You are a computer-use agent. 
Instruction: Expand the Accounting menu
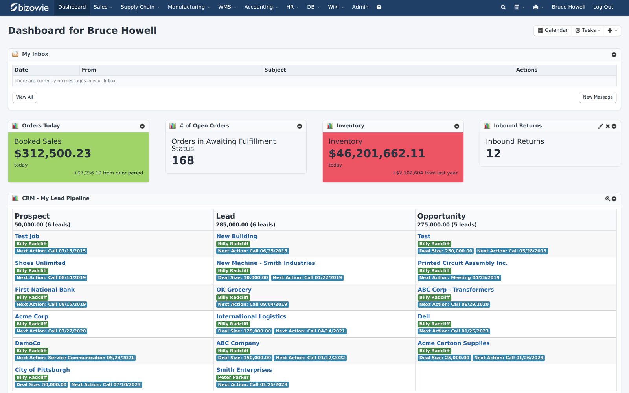pyautogui.click(x=261, y=7)
